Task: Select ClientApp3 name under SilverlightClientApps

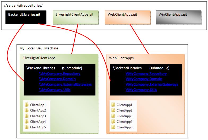Action: pos(38,116)
